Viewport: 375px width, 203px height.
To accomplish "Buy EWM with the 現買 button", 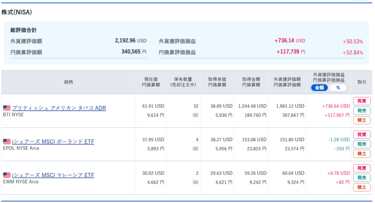I will pyautogui.click(x=361, y=168).
